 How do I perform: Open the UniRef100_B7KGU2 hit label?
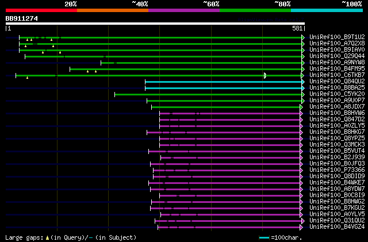337,208
